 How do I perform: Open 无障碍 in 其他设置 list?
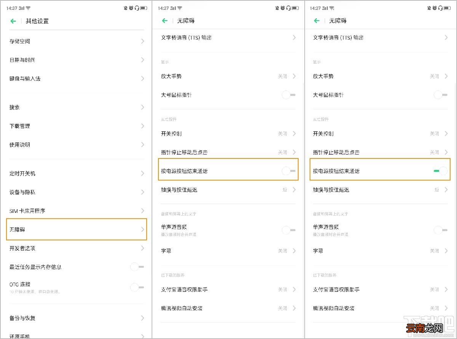(x=77, y=229)
